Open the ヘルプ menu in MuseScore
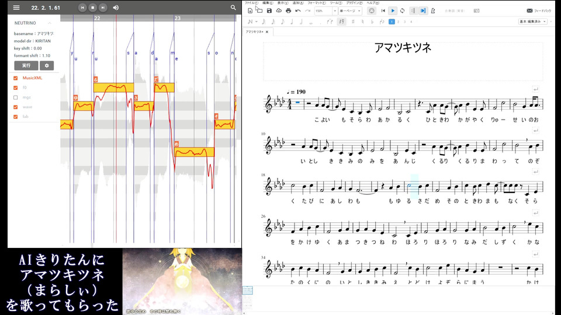The width and height of the screenshot is (561, 315). coord(372,3)
